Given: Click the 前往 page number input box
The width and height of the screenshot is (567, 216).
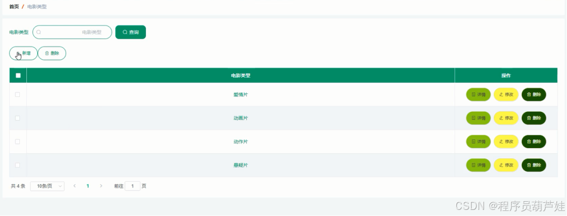Looking at the screenshot, I should tap(133, 186).
